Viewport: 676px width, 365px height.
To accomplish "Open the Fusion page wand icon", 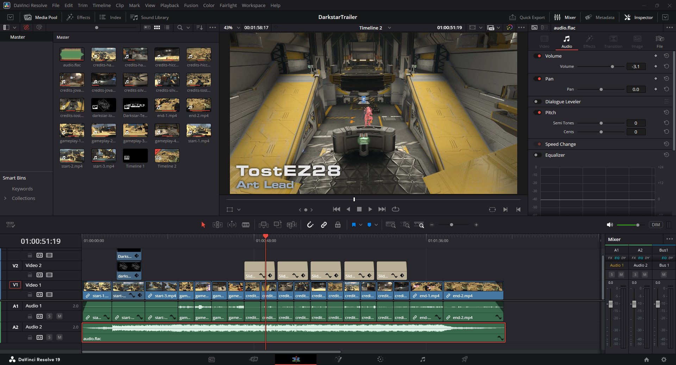I will tap(338, 359).
